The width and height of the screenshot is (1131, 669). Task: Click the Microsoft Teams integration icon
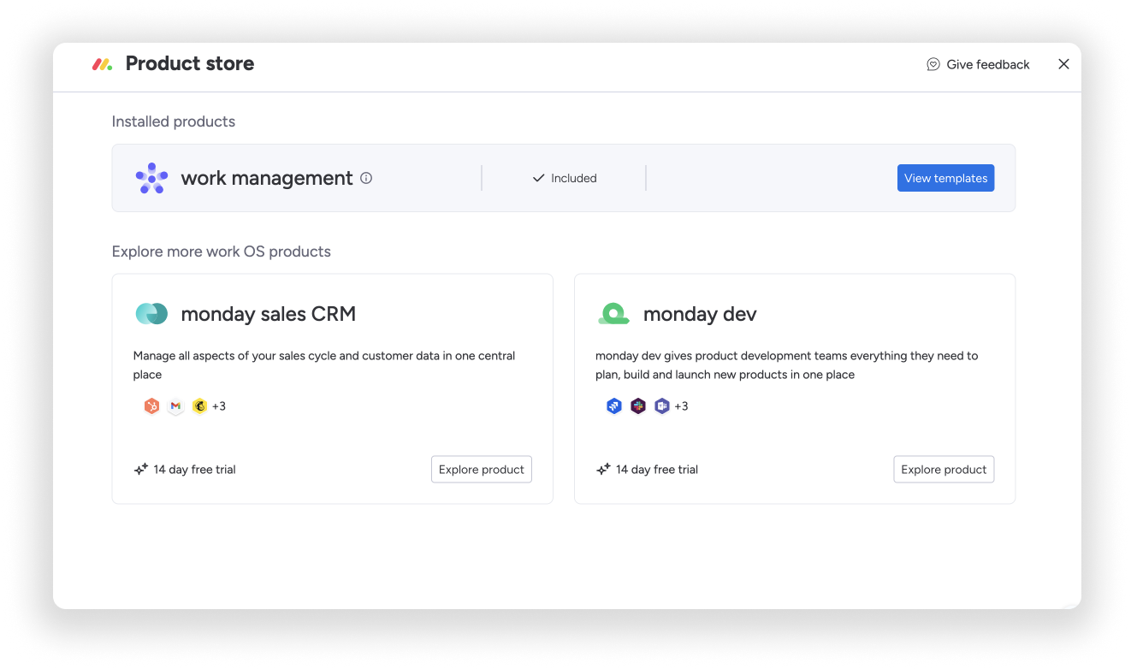(x=661, y=406)
